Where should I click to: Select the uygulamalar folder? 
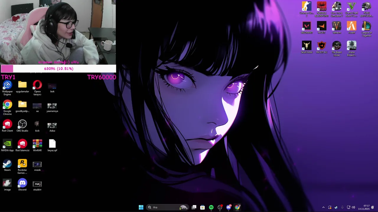click(x=22, y=87)
